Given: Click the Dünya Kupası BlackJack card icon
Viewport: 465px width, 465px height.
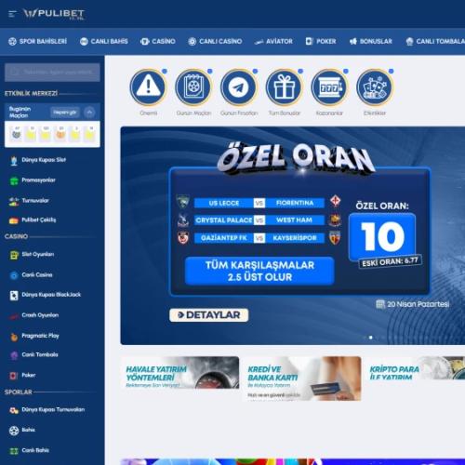Looking at the screenshot, I should click(14, 295).
